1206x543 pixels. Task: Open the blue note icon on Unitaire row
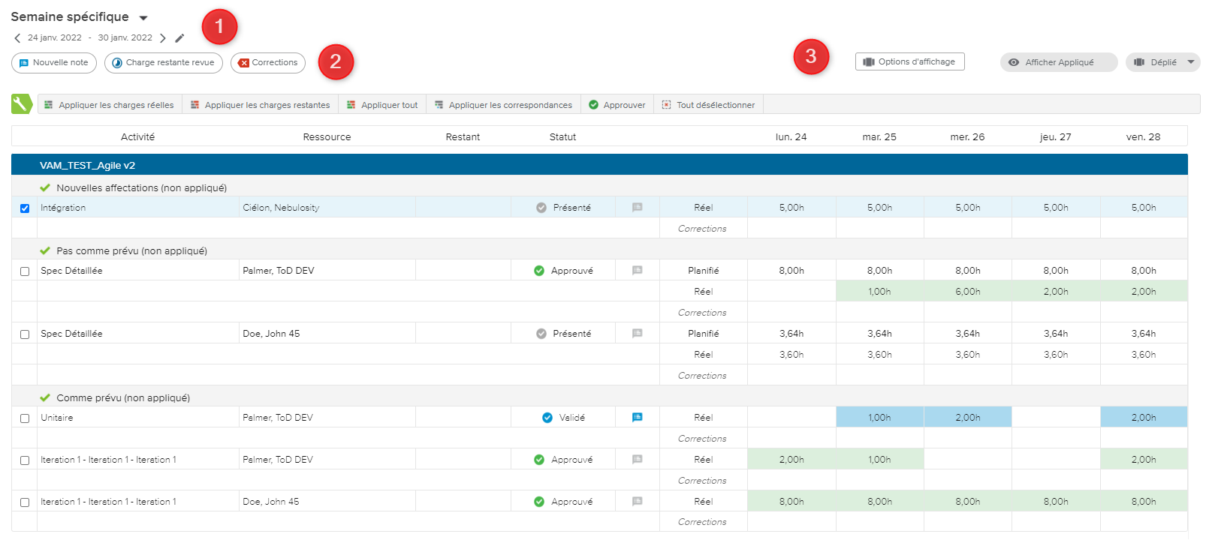coord(637,418)
